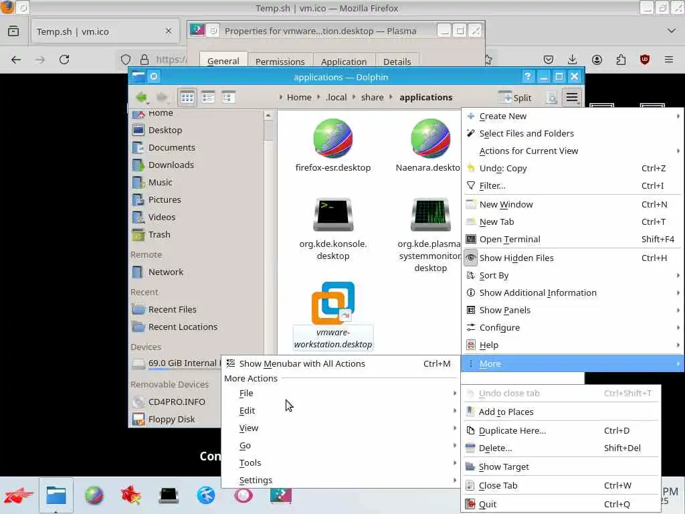The width and height of the screenshot is (685, 514).
Task: Open Filter... menu entry
Action: [x=573, y=186]
